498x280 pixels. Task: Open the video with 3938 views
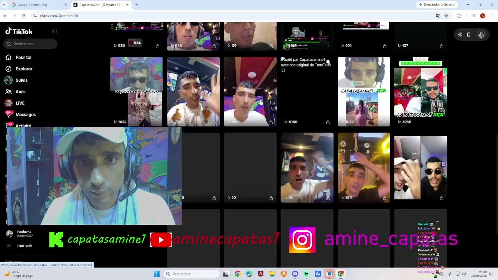coord(421,92)
